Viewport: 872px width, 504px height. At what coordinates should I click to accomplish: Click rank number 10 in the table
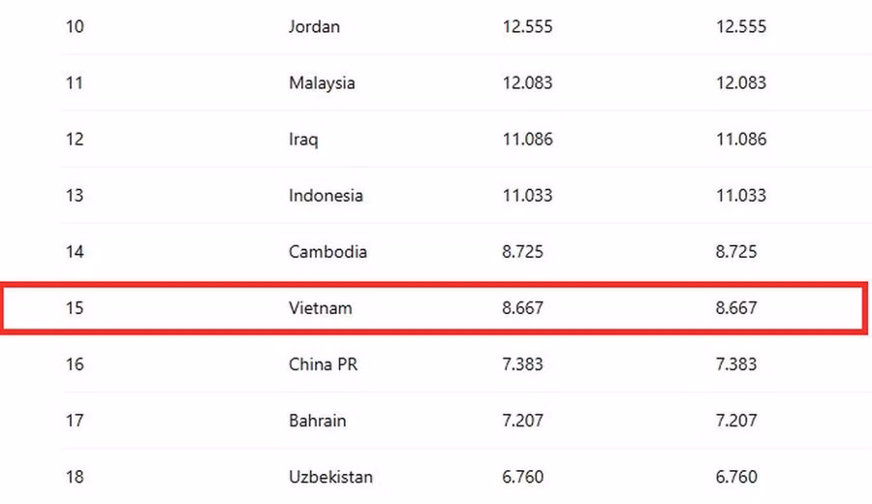75,27
